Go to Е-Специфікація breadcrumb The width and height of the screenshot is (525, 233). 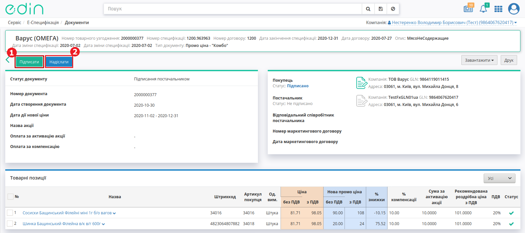[43, 23]
